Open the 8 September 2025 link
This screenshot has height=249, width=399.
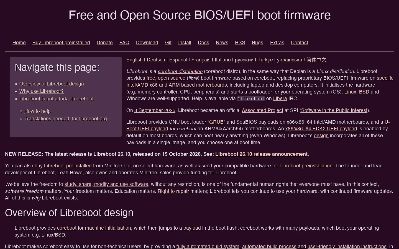point(155,110)
